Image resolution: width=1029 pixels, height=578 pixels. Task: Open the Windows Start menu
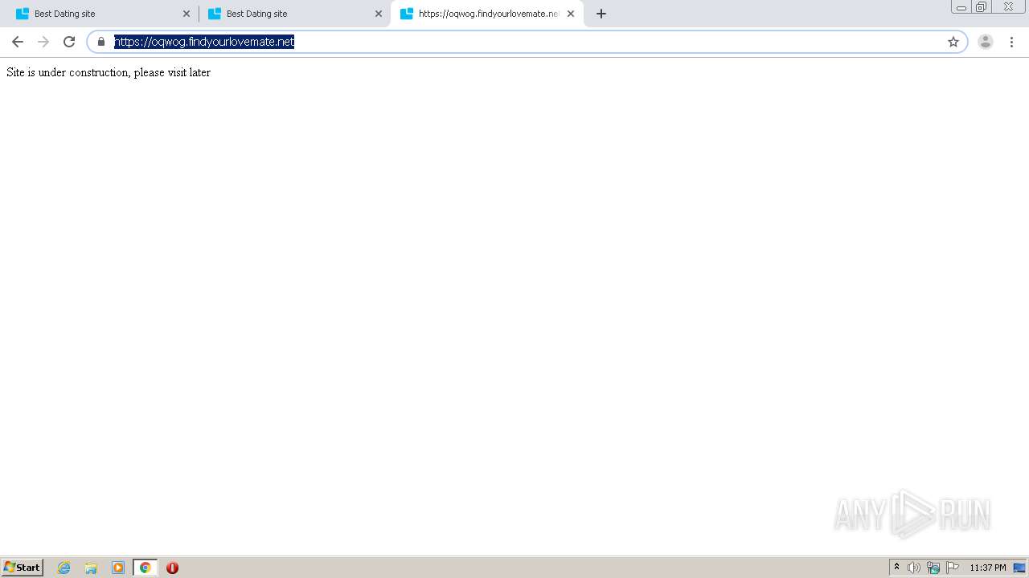(x=23, y=568)
